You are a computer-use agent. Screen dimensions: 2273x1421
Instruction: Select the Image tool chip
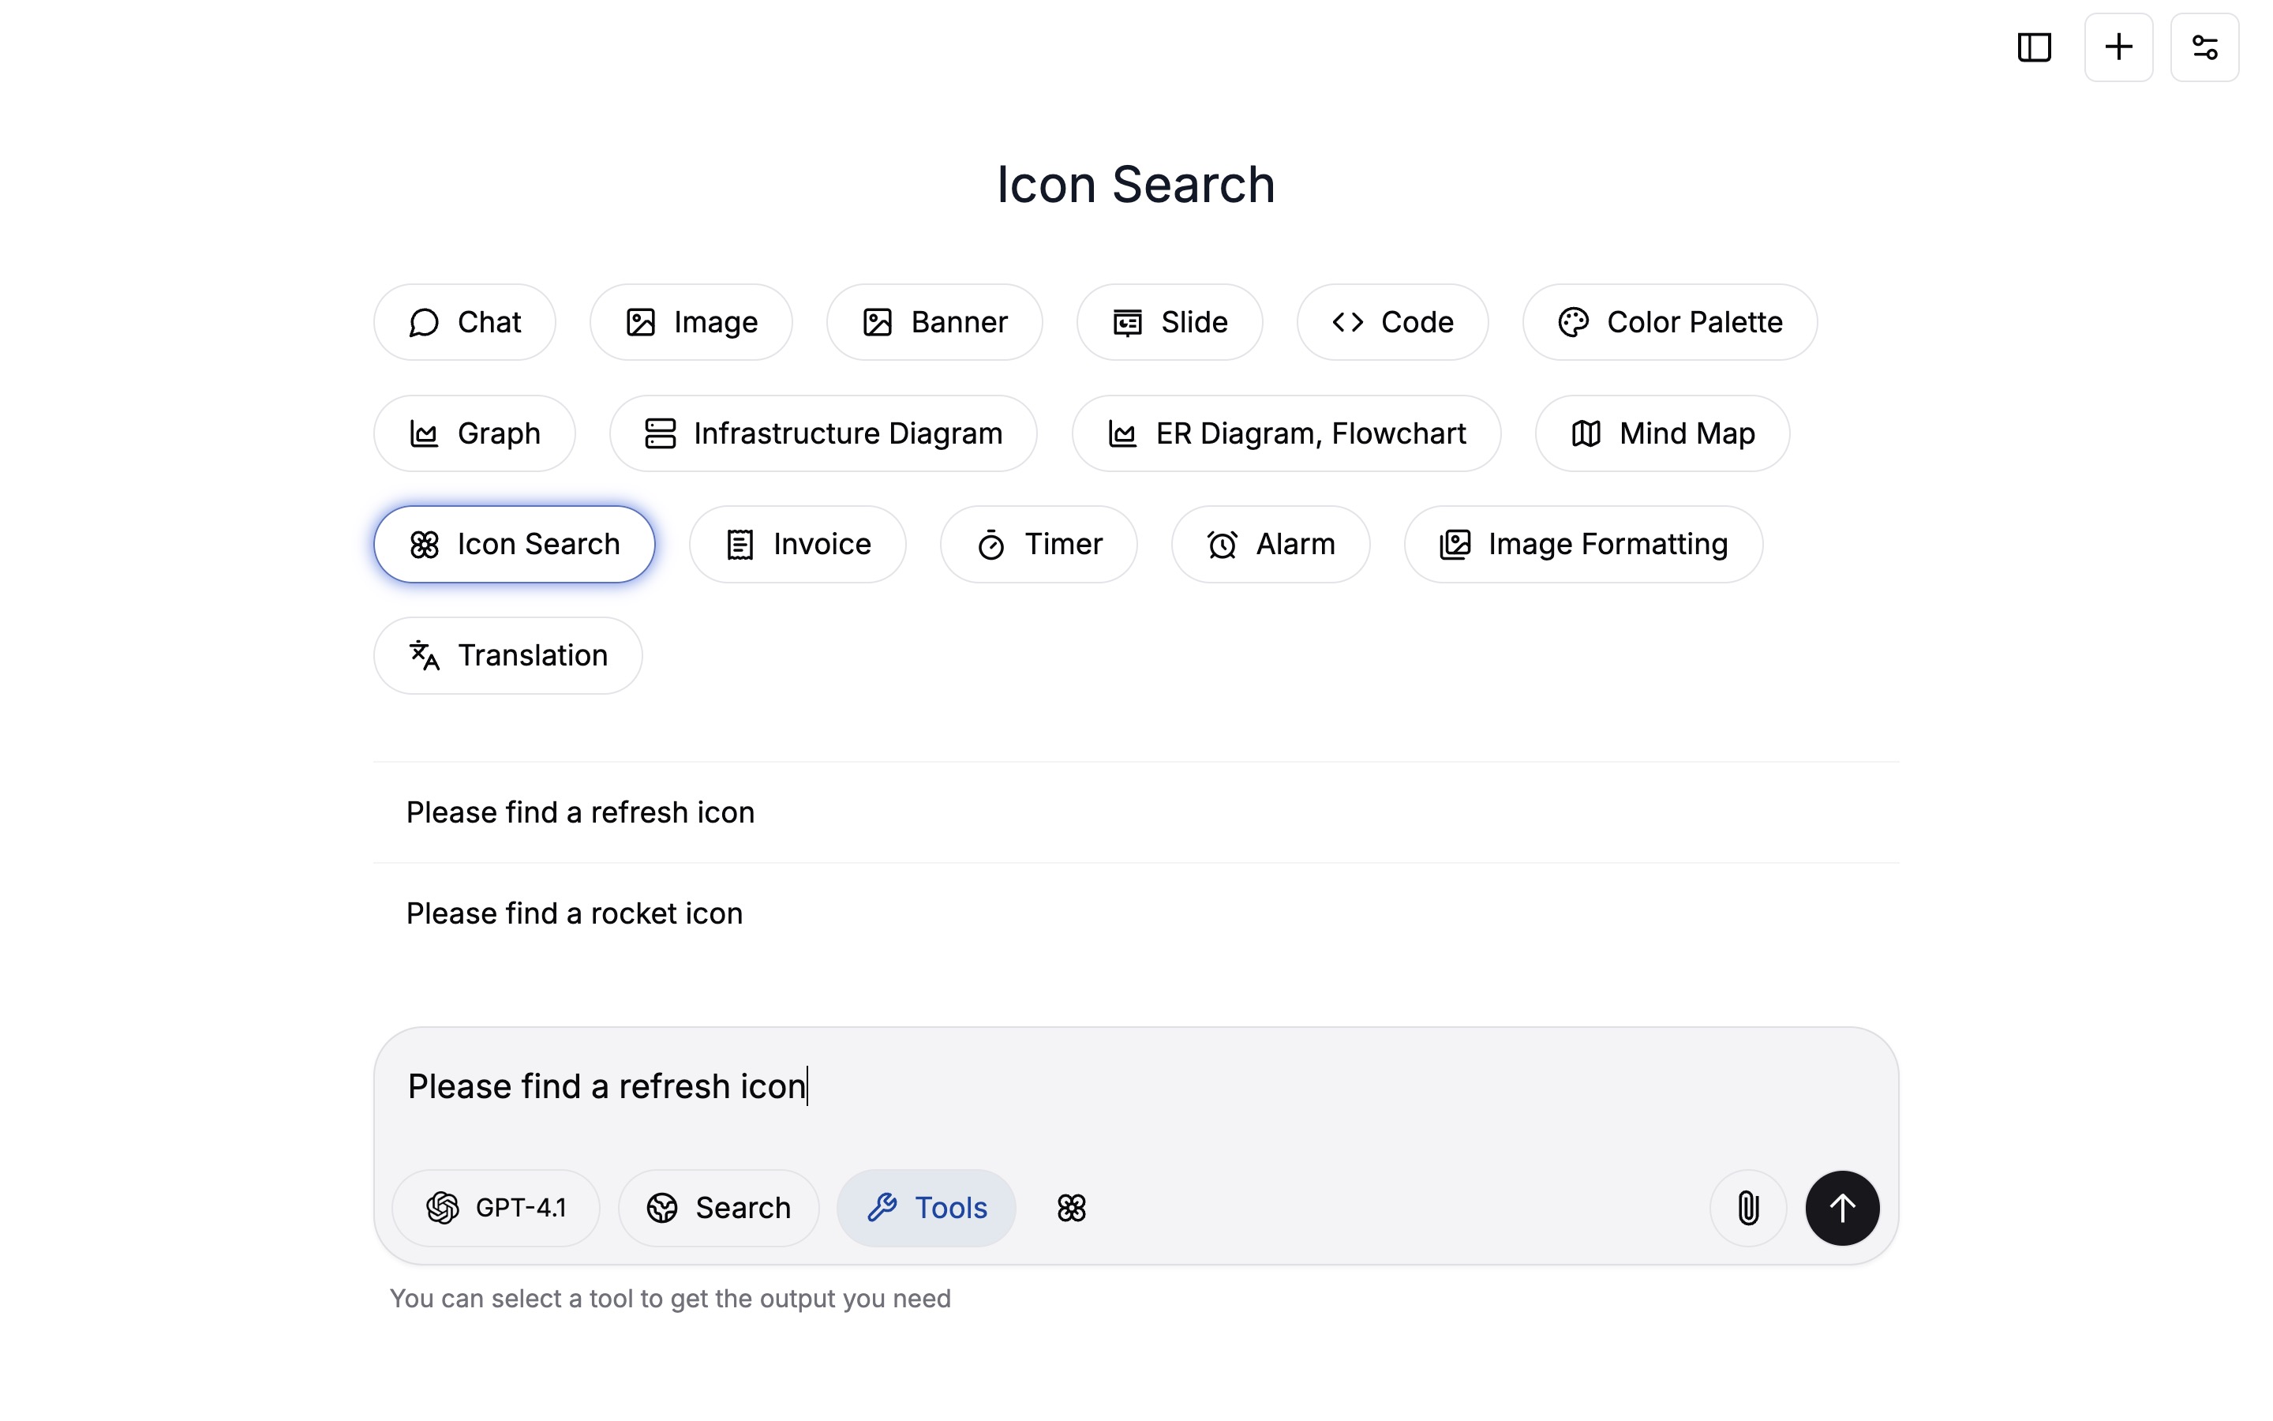click(691, 322)
